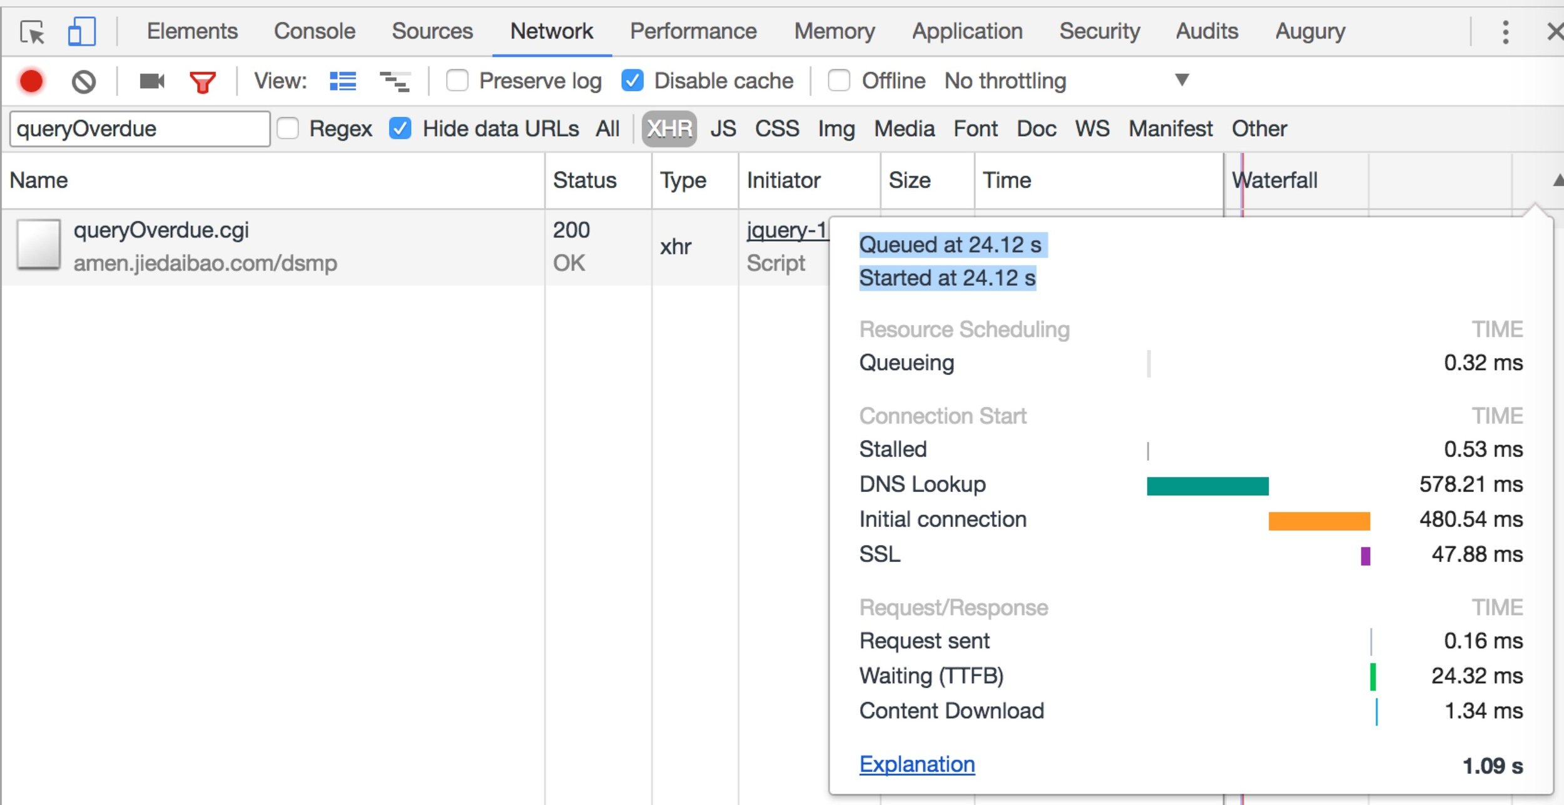Switch to the Console tab
Image resolution: width=1564 pixels, height=805 pixels.
[314, 31]
